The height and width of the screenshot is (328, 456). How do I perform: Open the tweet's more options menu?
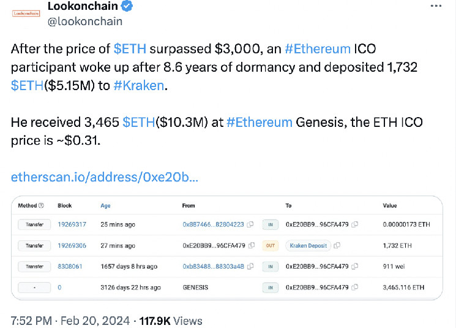coord(436,6)
